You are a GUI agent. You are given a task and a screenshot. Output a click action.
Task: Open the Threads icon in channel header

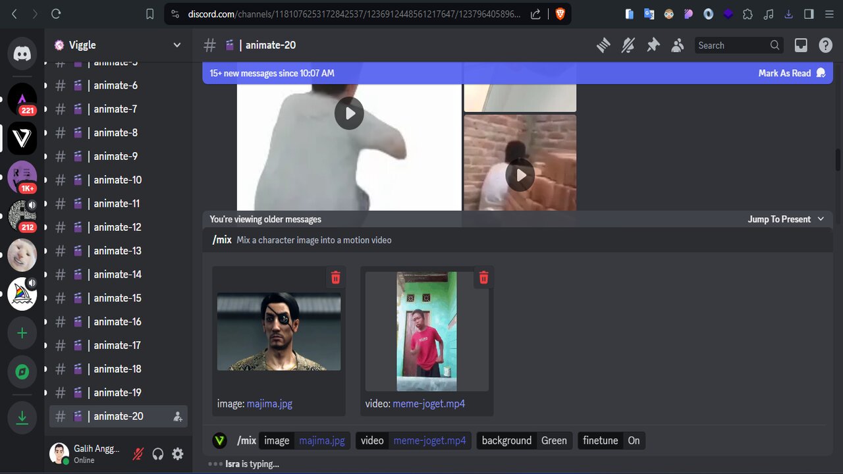[x=603, y=45]
